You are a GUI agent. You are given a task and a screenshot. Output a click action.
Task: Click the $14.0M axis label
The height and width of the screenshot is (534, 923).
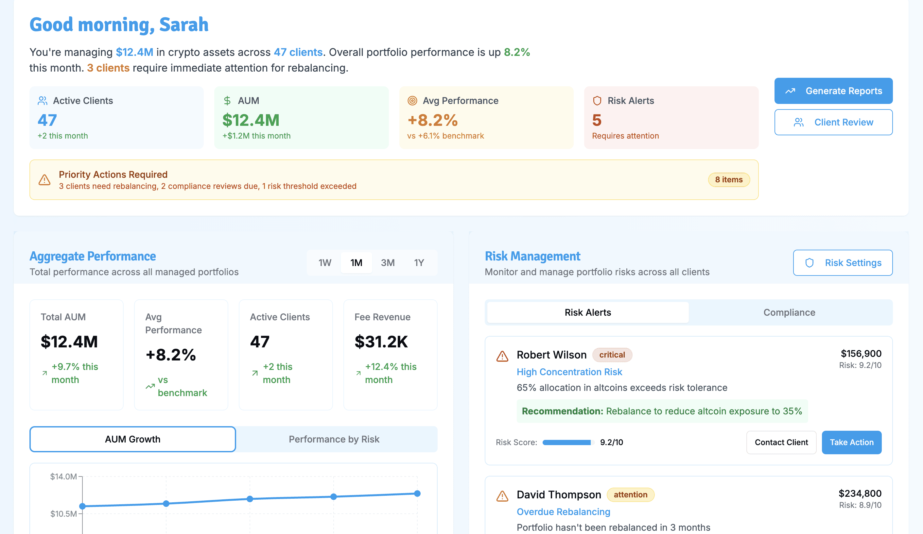tap(63, 476)
